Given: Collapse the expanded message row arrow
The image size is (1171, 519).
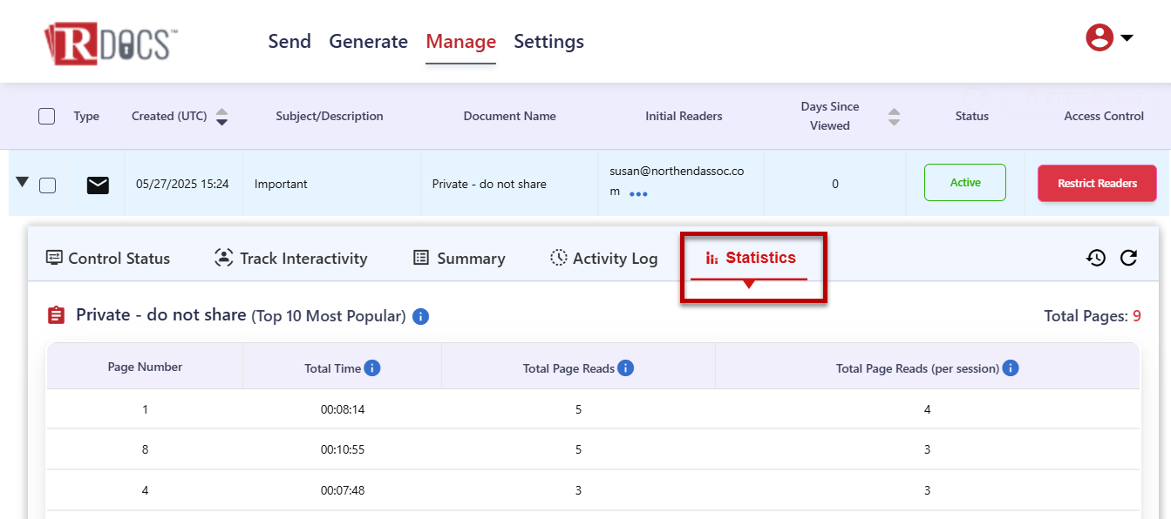Looking at the screenshot, I should click(x=23, y=182).
